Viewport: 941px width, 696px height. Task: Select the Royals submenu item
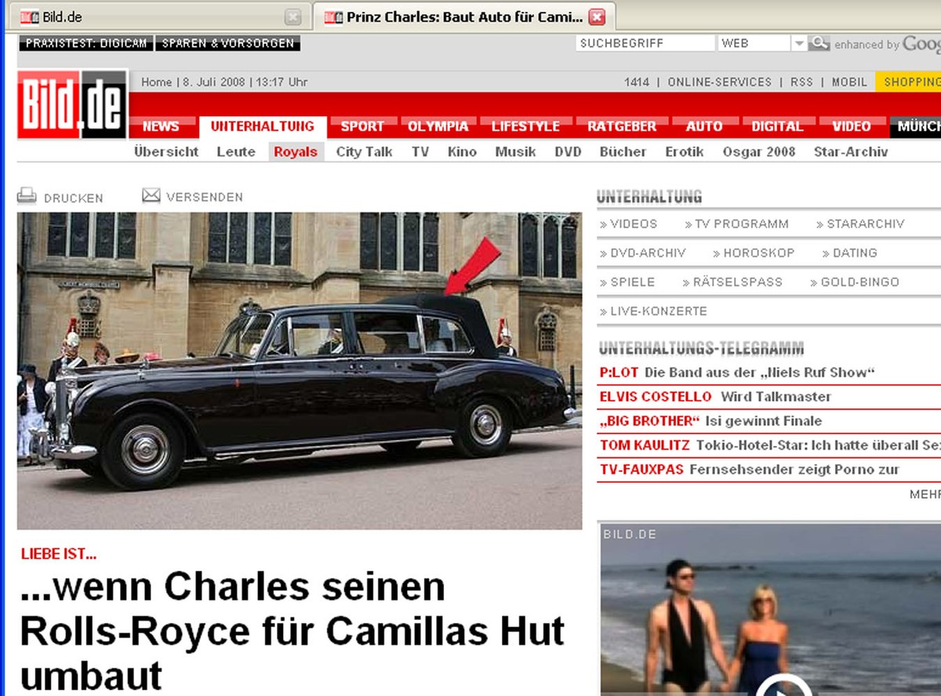[296, 152]
